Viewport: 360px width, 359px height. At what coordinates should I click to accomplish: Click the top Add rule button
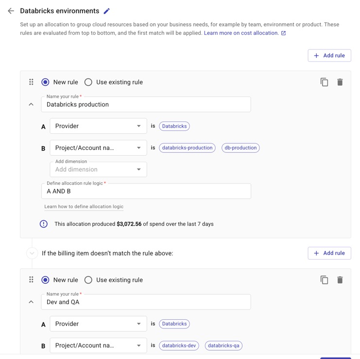tap(329, 55)
